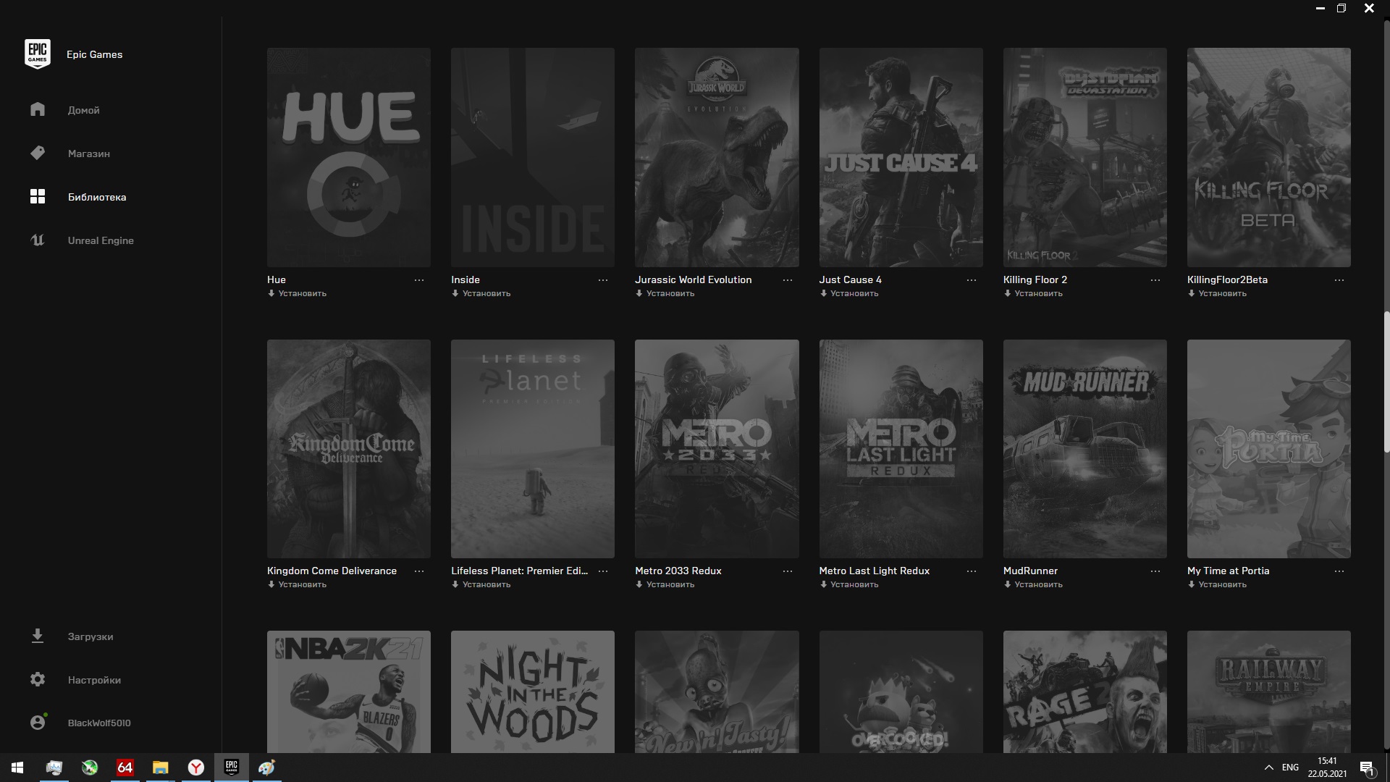The width and height of the screenshot is (1390, 782).
Task: Open the Night in the Woods cover
Action: pyautogui.click(x=533, y=691)
